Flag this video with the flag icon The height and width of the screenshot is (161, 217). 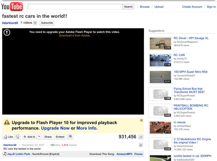tap(70, 137)
